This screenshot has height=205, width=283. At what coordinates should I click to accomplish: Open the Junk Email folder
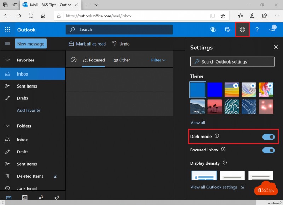tap(33, 188)
